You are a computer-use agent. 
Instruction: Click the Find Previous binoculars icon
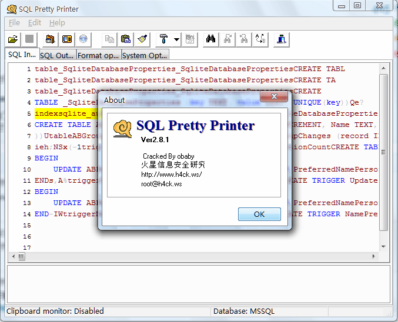(x=243, y=39)
